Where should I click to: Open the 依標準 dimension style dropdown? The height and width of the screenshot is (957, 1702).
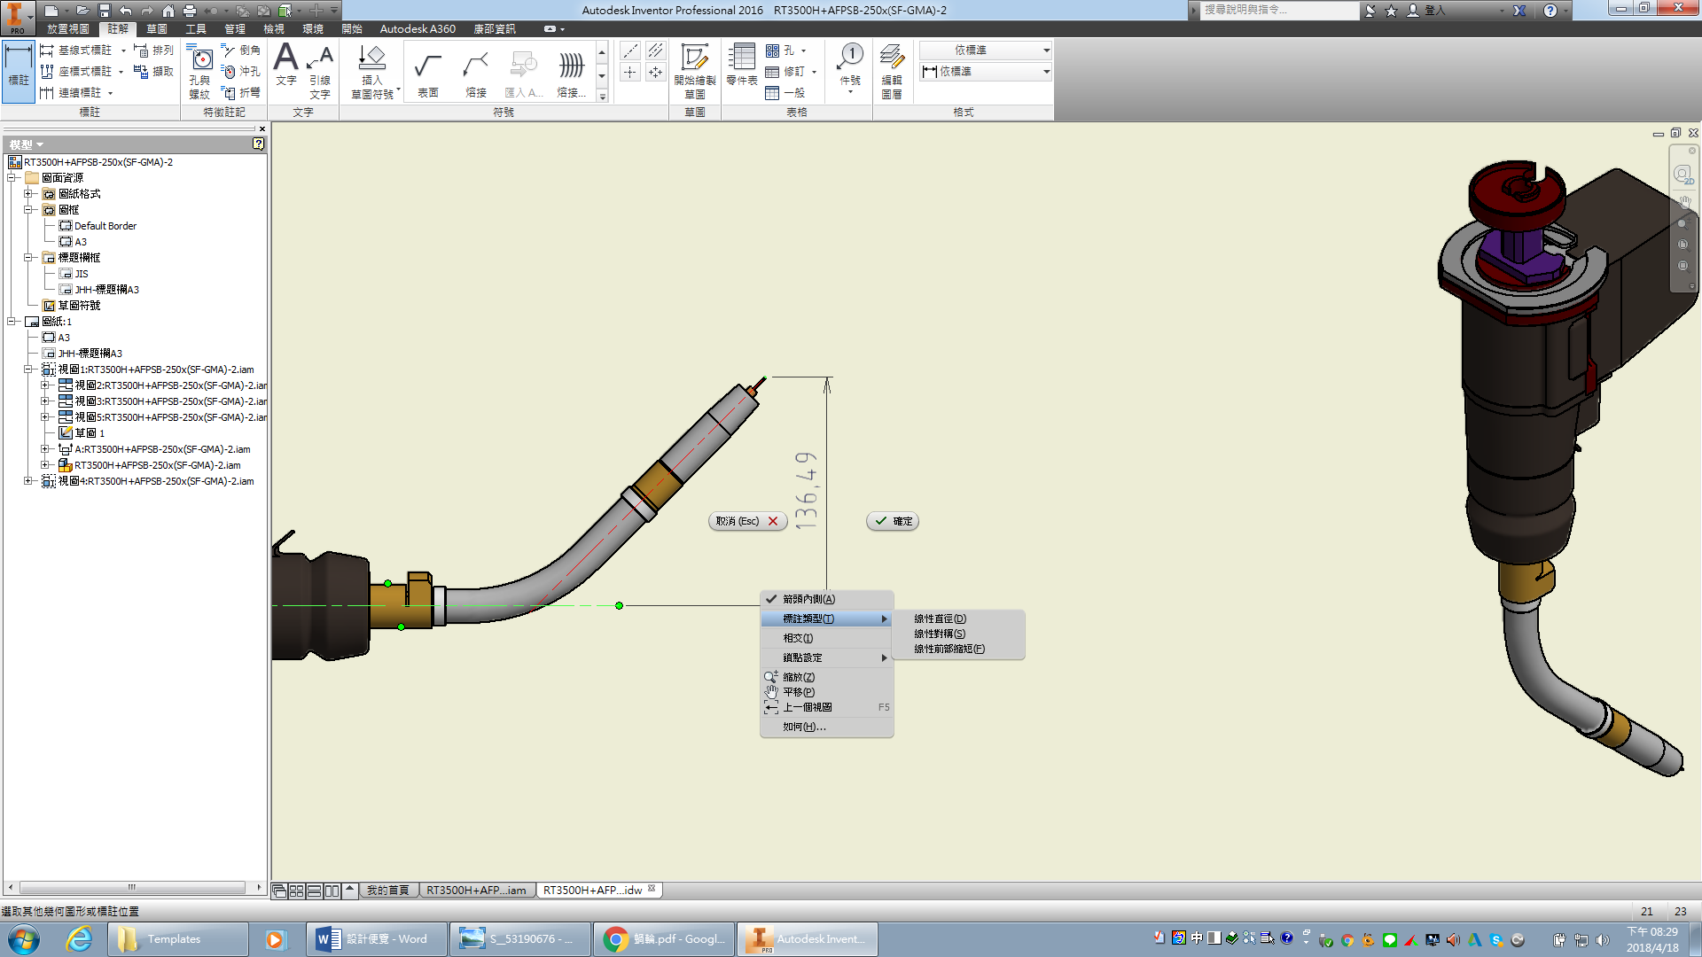coord(1046,72)
